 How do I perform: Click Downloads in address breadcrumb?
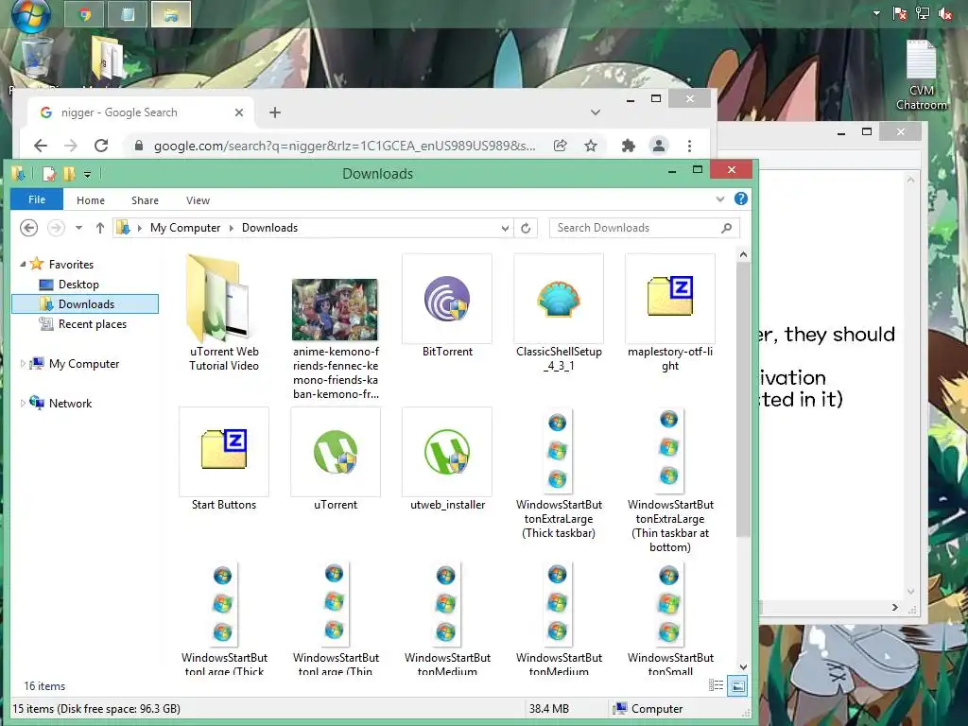(269, 228)
